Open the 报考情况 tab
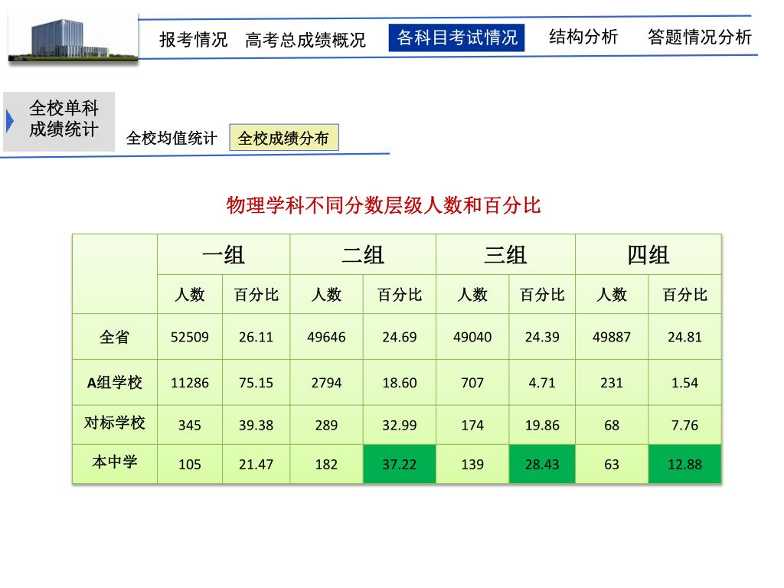Screen dimensions: 784x588 [x=194, y=40]
